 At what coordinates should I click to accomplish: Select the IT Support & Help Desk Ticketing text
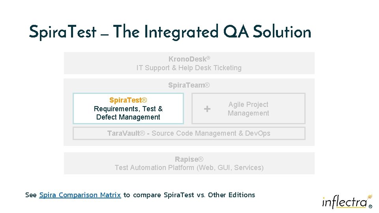pos(189,68)
